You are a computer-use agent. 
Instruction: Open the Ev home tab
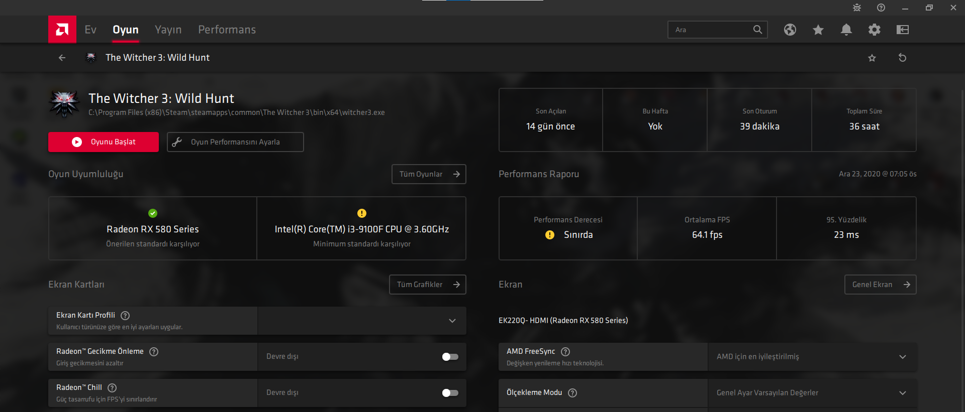pyautogui.click(x=90, y=30)
